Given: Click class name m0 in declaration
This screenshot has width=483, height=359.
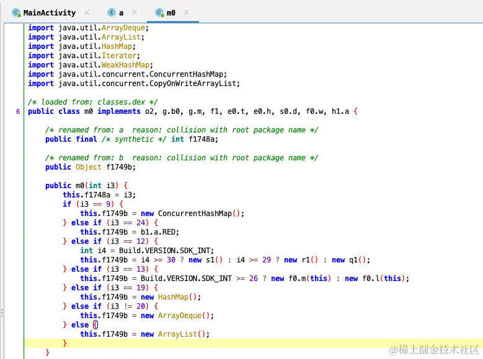Looking at the screenshot, I should tap(89, 111).
